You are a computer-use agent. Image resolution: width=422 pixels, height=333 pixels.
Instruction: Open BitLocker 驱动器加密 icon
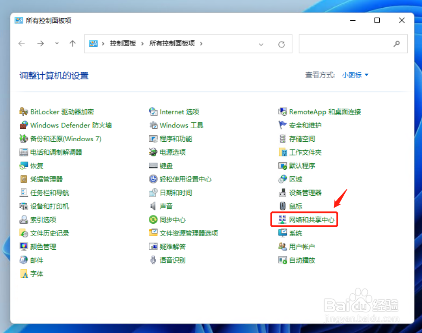tap(24, 111)
